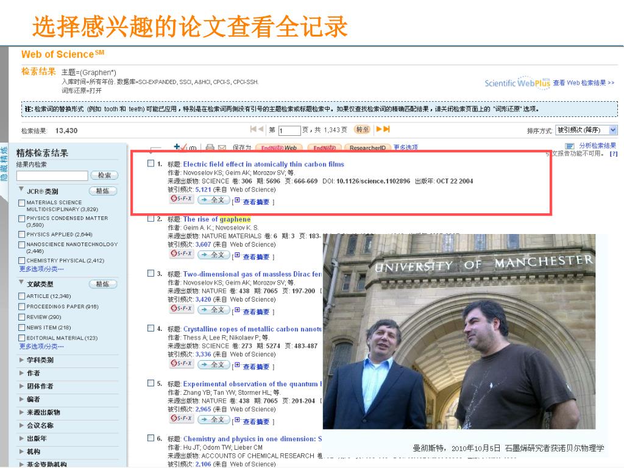Screen dimensions: 624x468
Task: Click 精炼 button beside JCR类别
Action: point(102,191)
